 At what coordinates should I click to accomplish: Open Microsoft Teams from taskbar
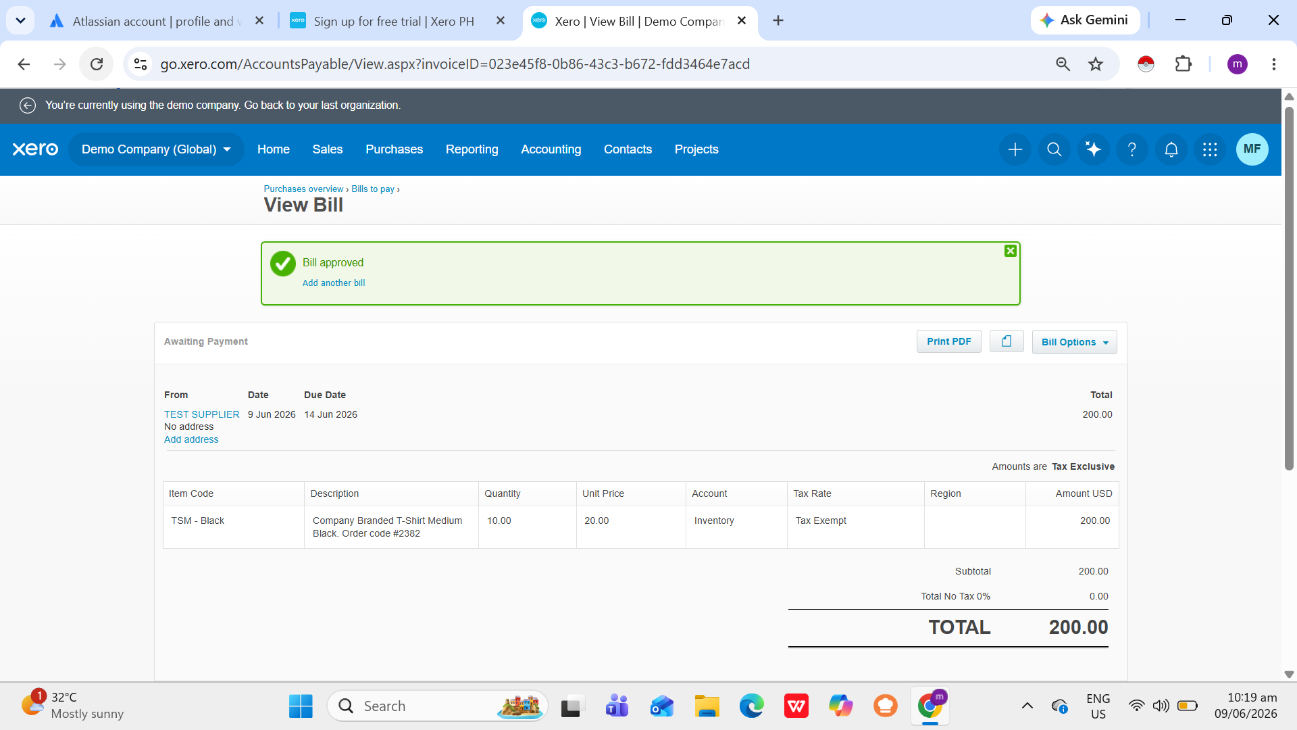(617, 706)
